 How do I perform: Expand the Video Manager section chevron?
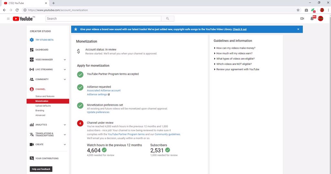65,60
